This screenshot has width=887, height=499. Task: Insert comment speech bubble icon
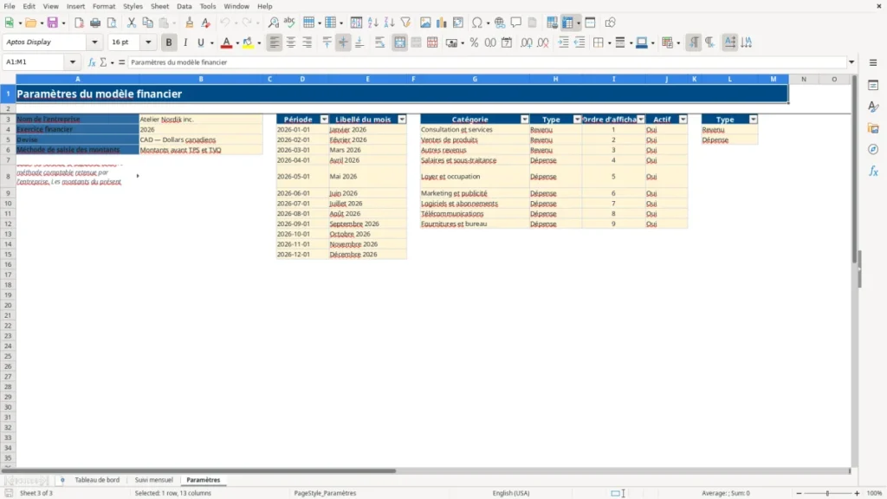516,23
